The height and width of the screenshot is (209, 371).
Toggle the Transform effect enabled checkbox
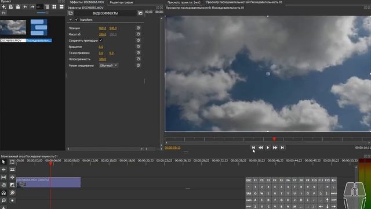[x=77, y=20]
